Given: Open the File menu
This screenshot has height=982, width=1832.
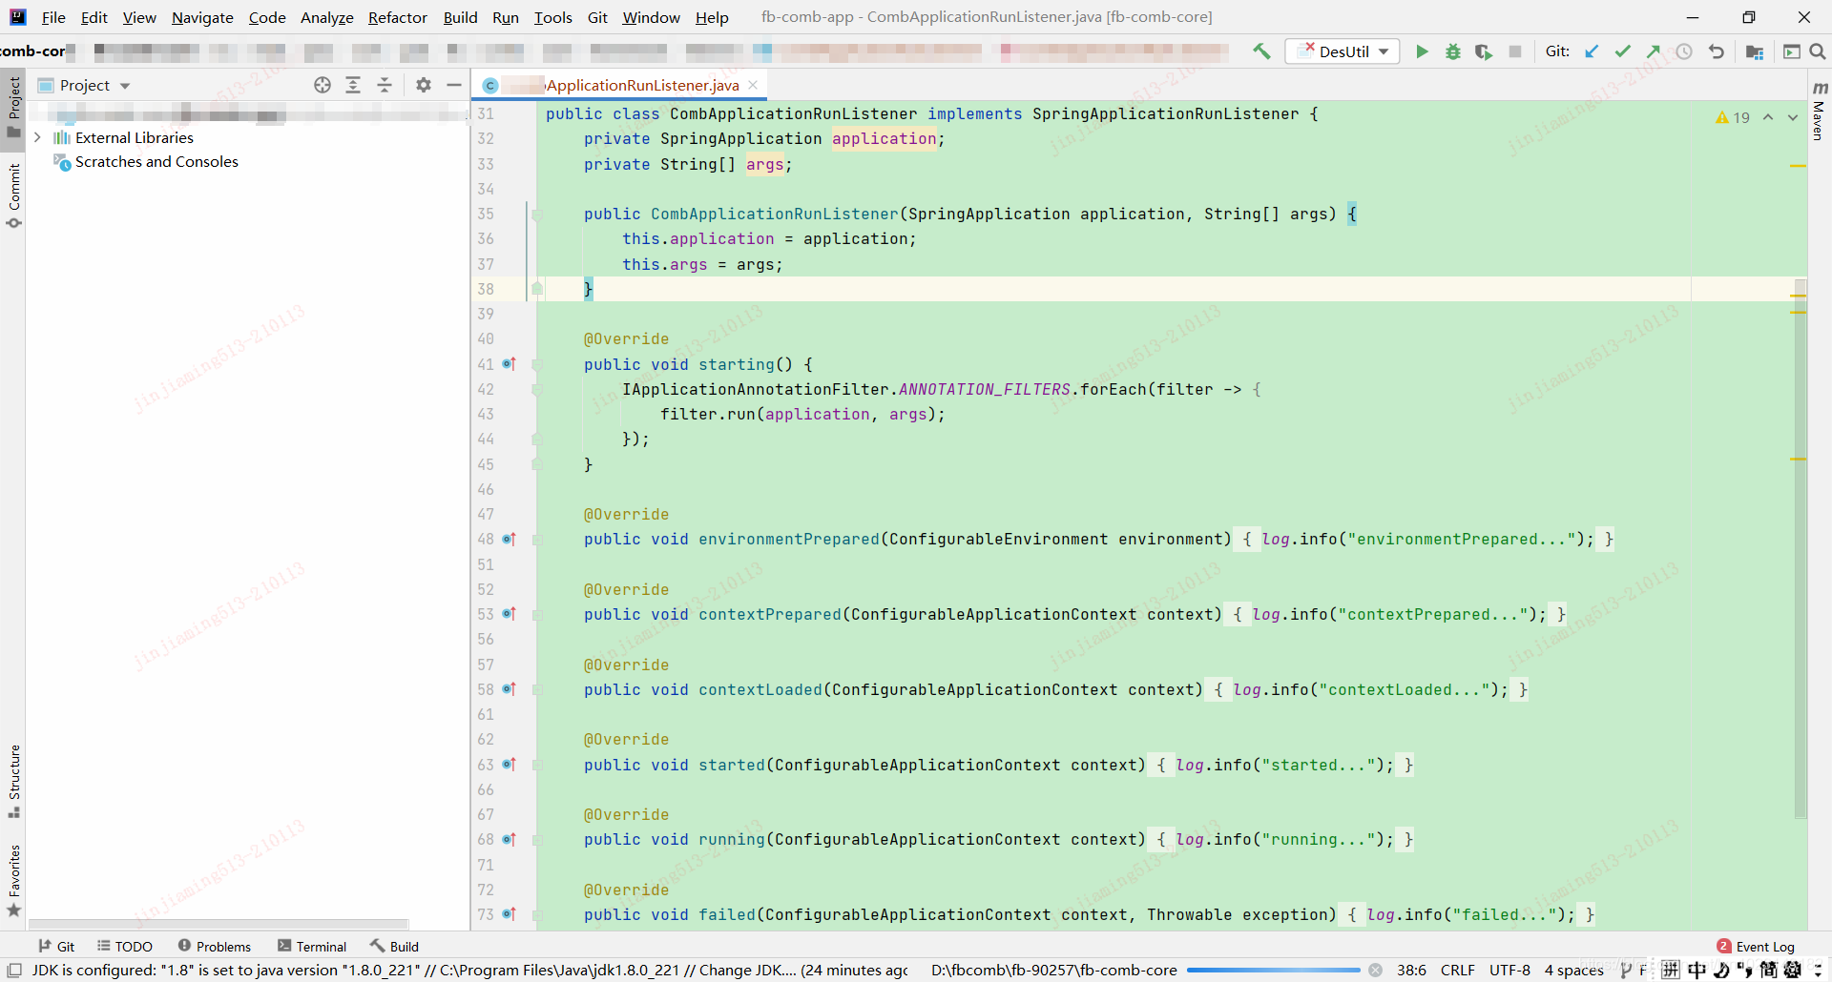Looking at the screenshot, I should pos(53,17).
